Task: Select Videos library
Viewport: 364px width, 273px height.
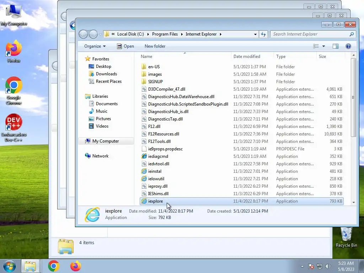Action: (x=99, y=126)
